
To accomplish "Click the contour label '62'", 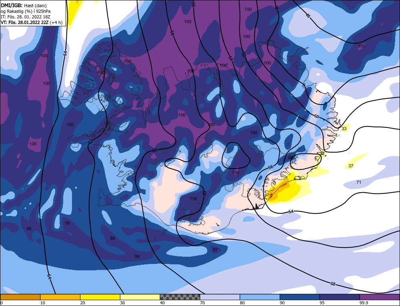I will pos(90,141).
